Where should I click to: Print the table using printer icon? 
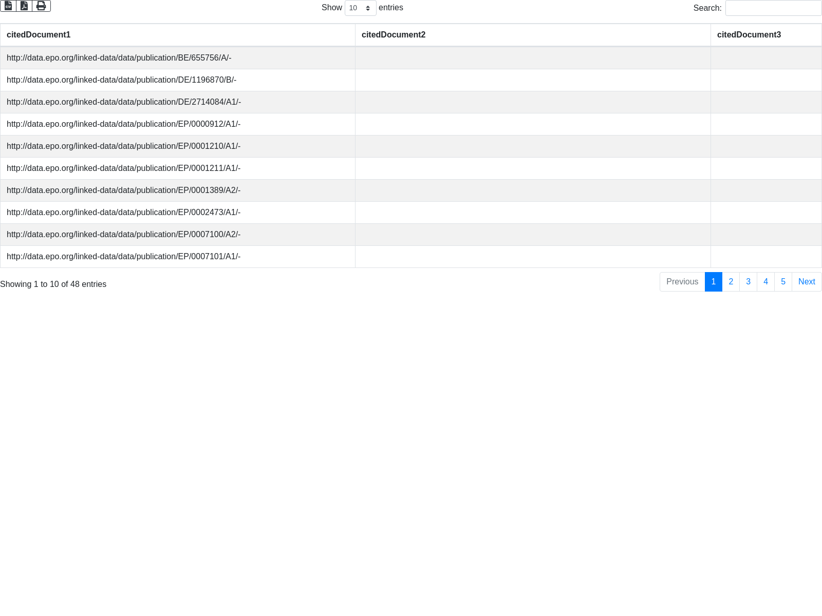coord(41,6)
